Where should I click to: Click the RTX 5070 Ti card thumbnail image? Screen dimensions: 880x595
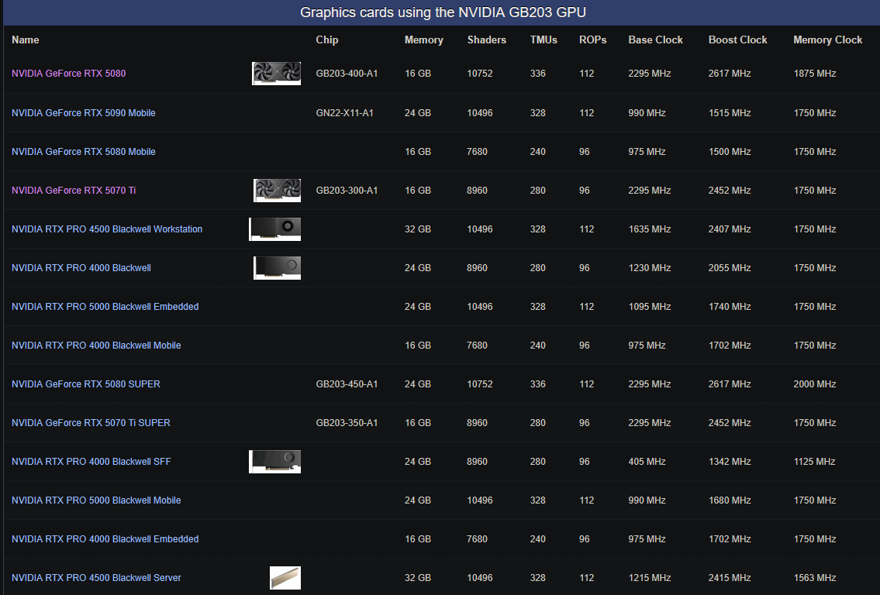(278, 190)
